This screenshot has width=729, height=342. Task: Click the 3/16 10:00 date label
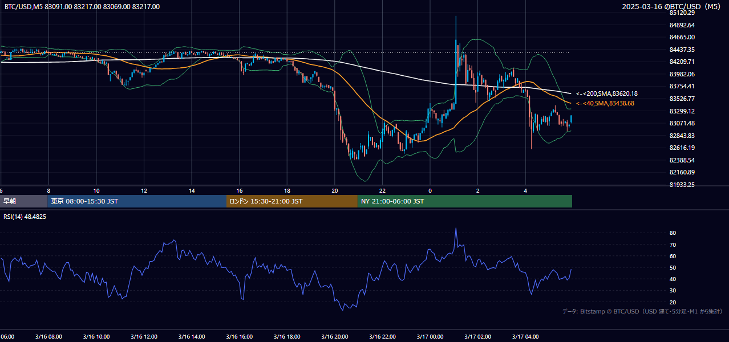pyautogui.click(x=96, y=337)
